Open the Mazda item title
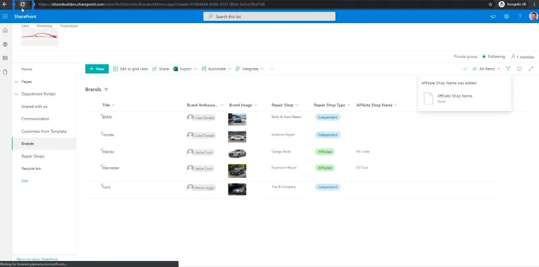The width and height of the screenshot is (539, 267). [x=108, y=152]
